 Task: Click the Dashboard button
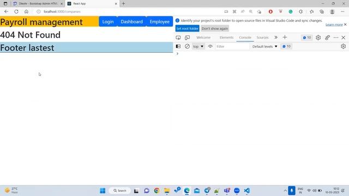132,22
